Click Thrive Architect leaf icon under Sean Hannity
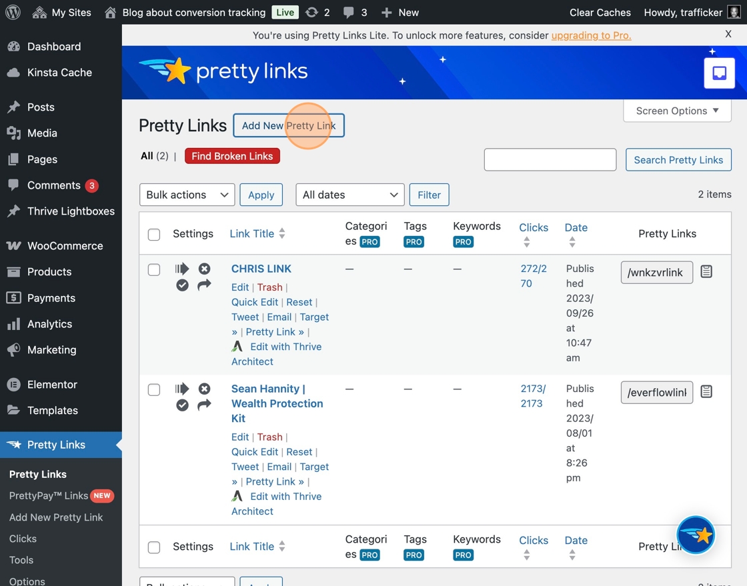The height and width of the screenshot is (586, 747). pyautogui.click(x=237, y=495)
